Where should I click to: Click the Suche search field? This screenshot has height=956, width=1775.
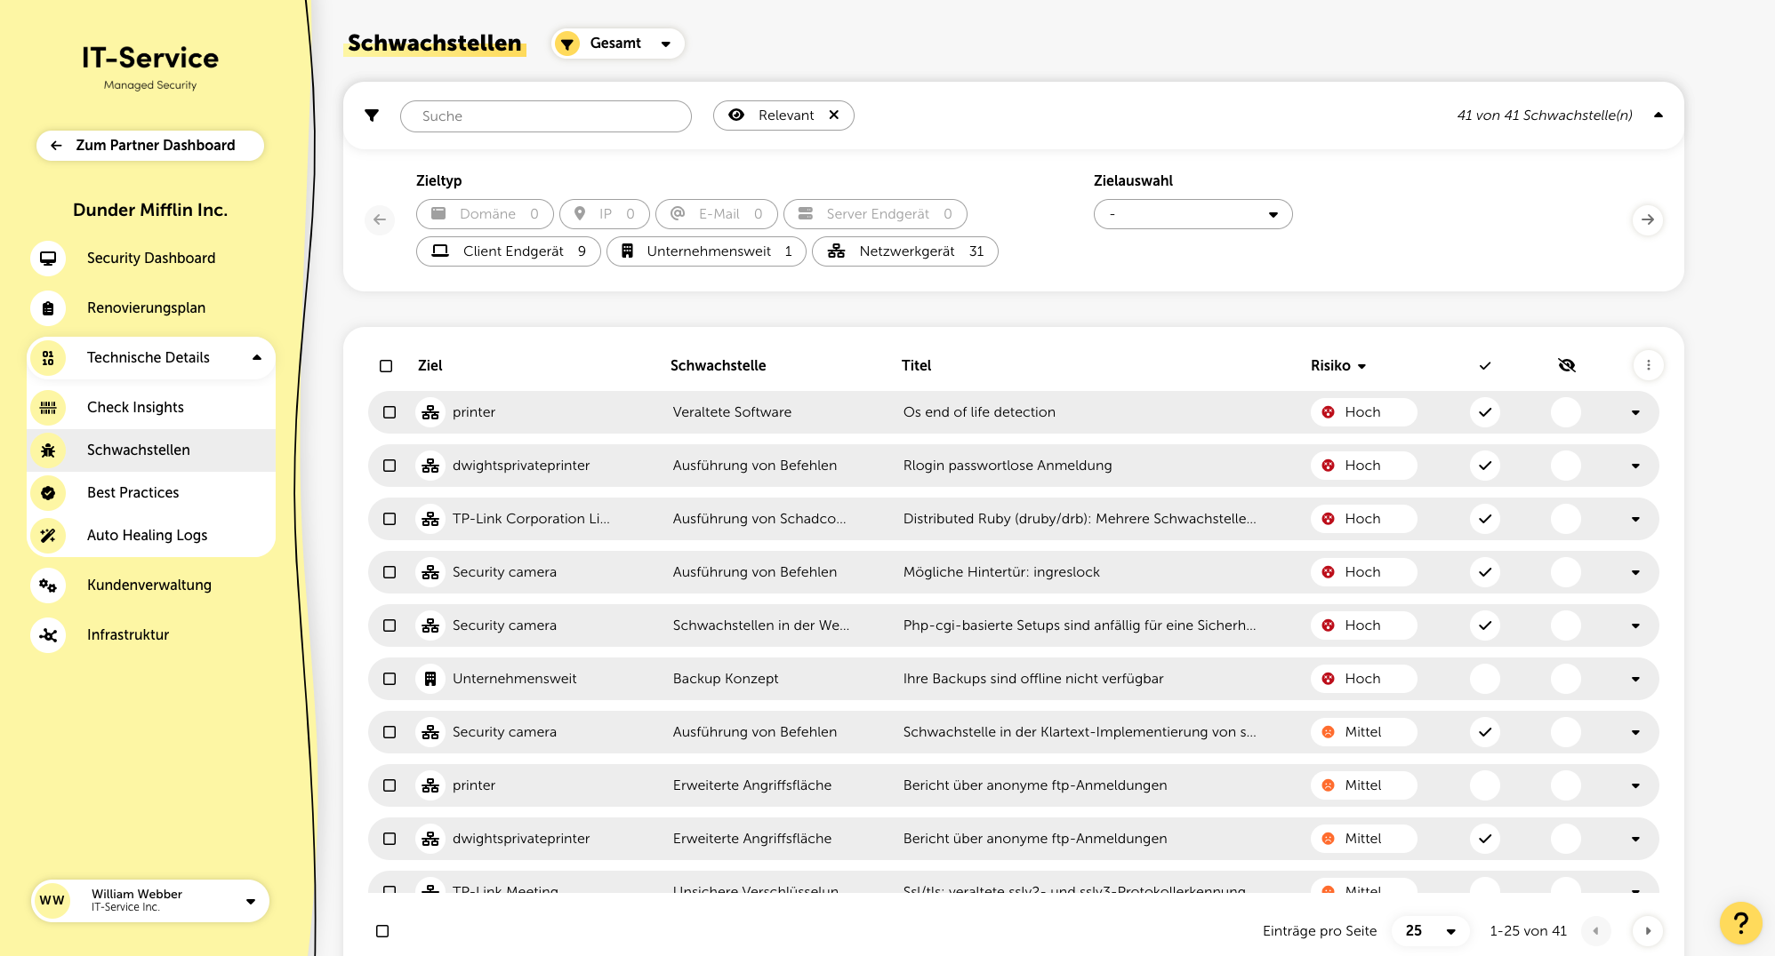coord(545,116)
